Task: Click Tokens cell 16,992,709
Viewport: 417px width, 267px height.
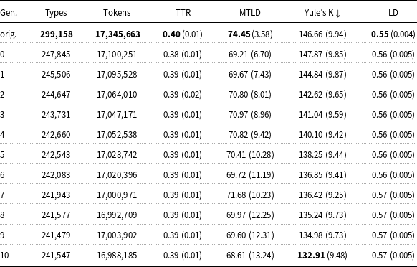Action: click(117, 215)
